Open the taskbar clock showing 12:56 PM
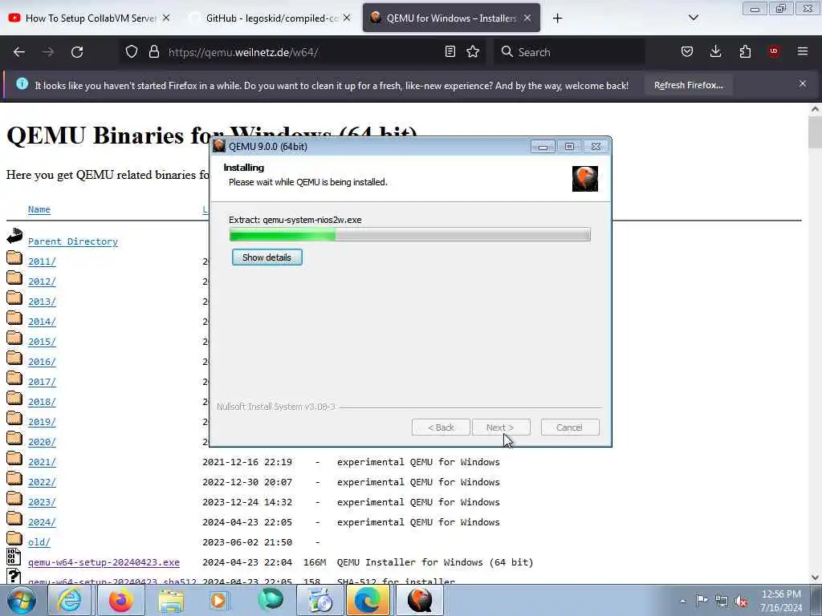 point(781,601)
